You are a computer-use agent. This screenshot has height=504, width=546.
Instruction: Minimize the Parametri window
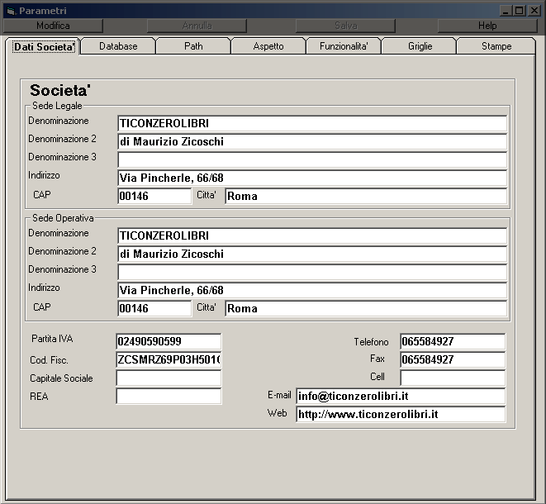coord(506,11)
